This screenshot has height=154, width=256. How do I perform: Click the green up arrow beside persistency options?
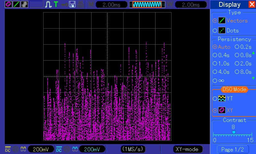pyautogui.click(x=253, y=53)
